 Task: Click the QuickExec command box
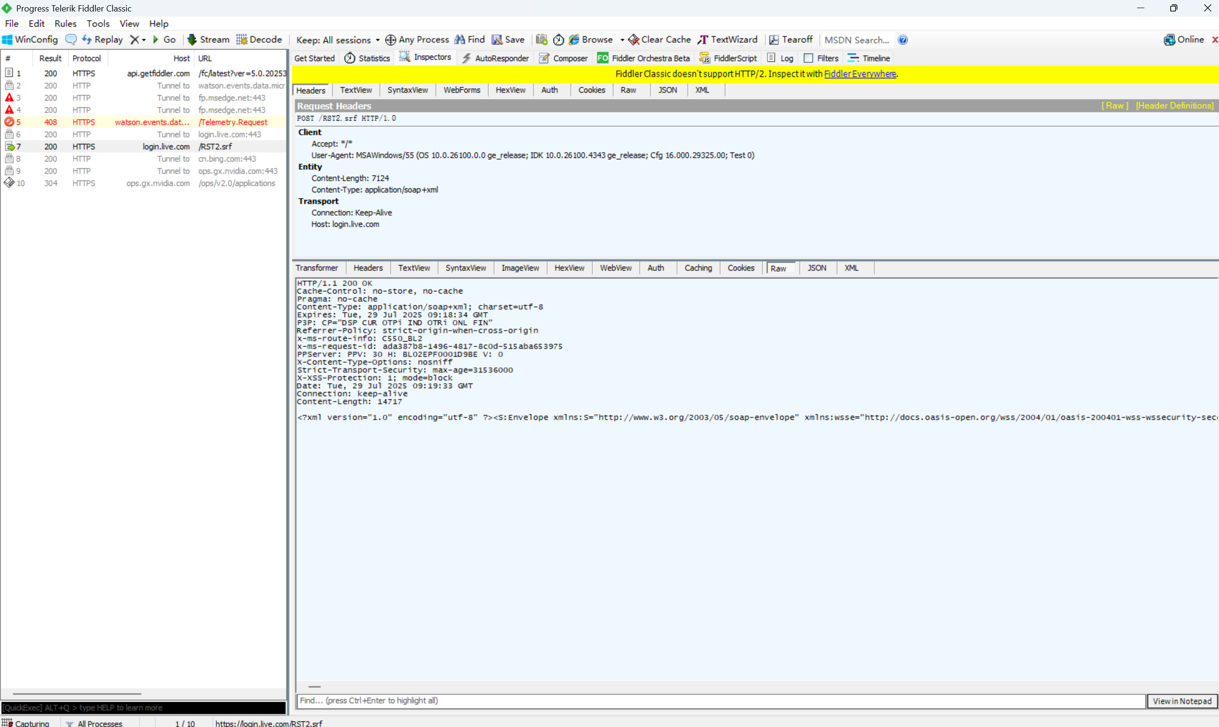(144, 707)
